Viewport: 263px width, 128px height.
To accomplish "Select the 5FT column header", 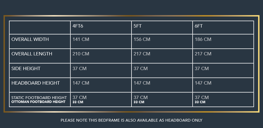I will click(138, 26).
